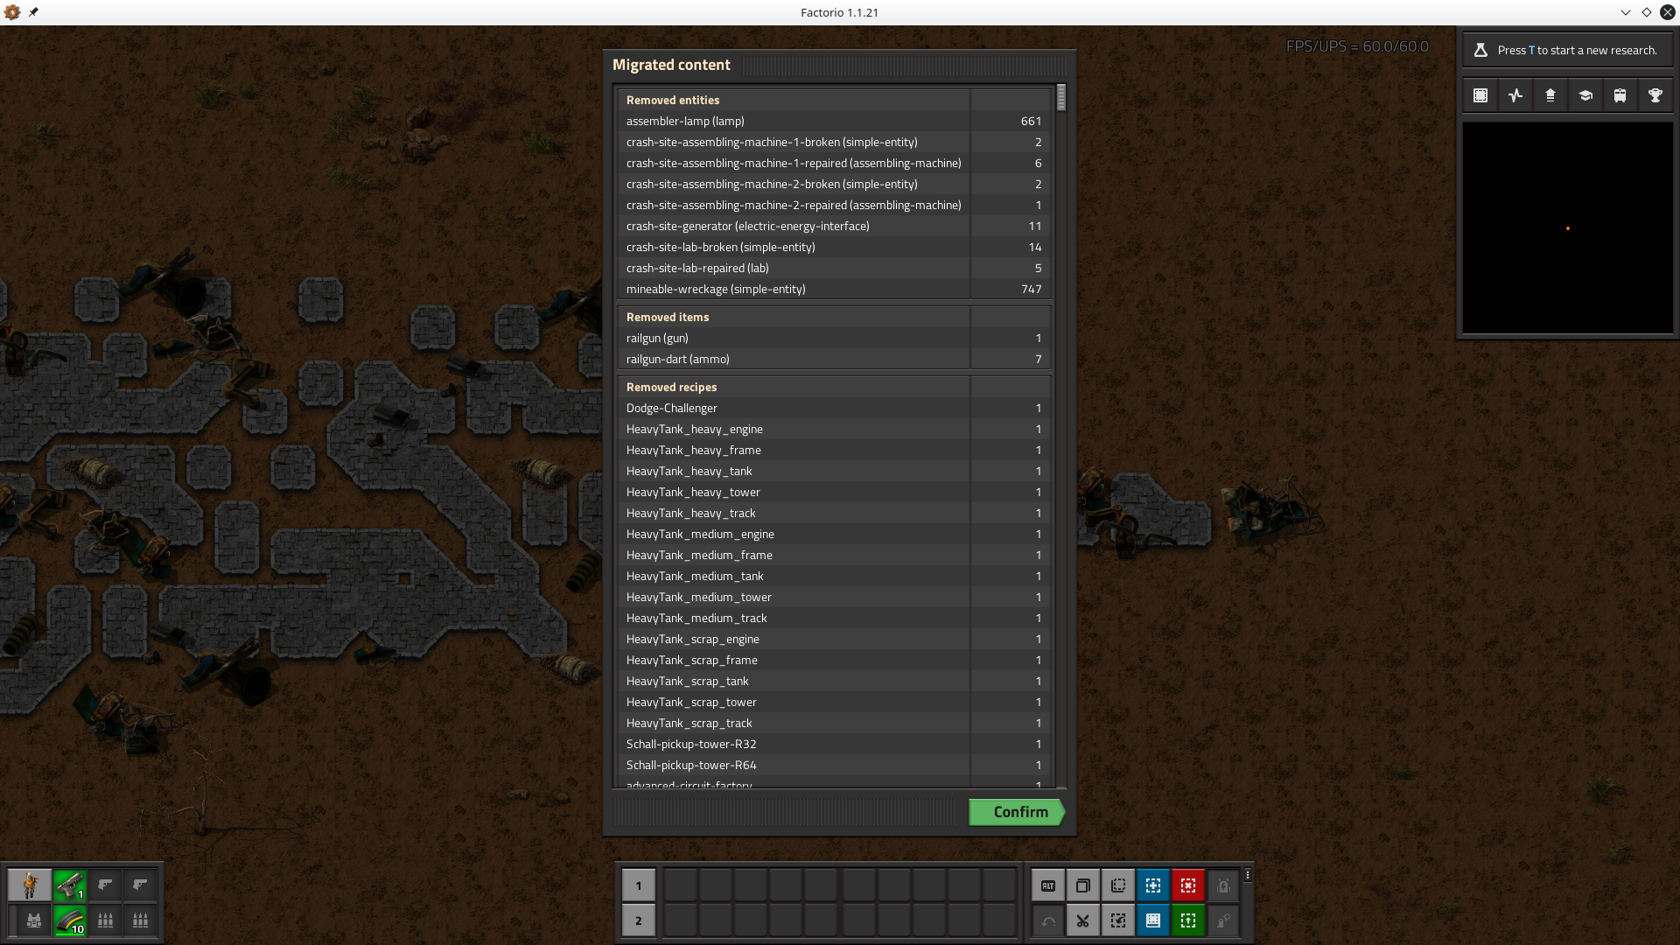Open shortcut bar three-dot menu
Screen dimensions: 1680x945
point(1248,875)
